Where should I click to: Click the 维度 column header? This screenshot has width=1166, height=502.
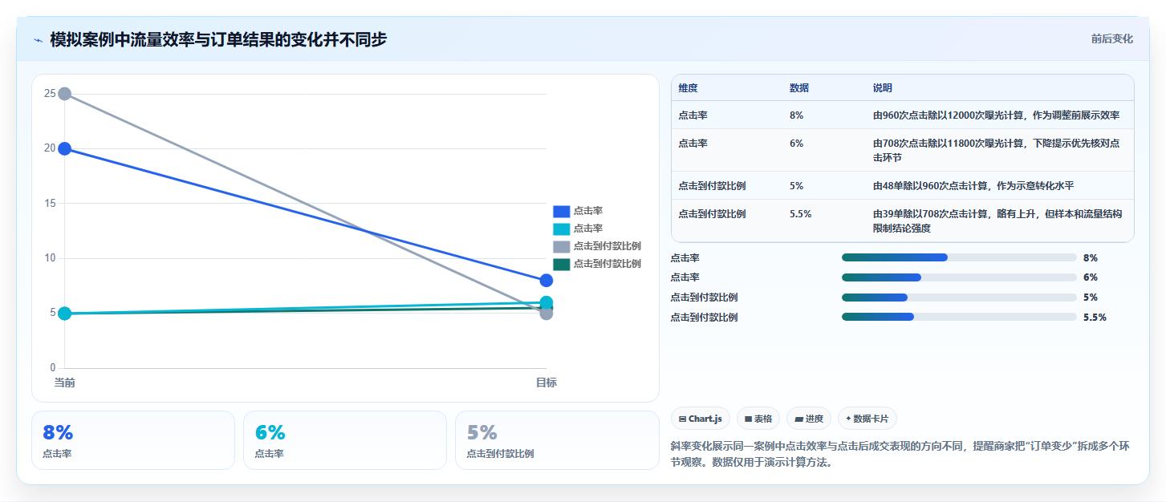click(688, 88)
